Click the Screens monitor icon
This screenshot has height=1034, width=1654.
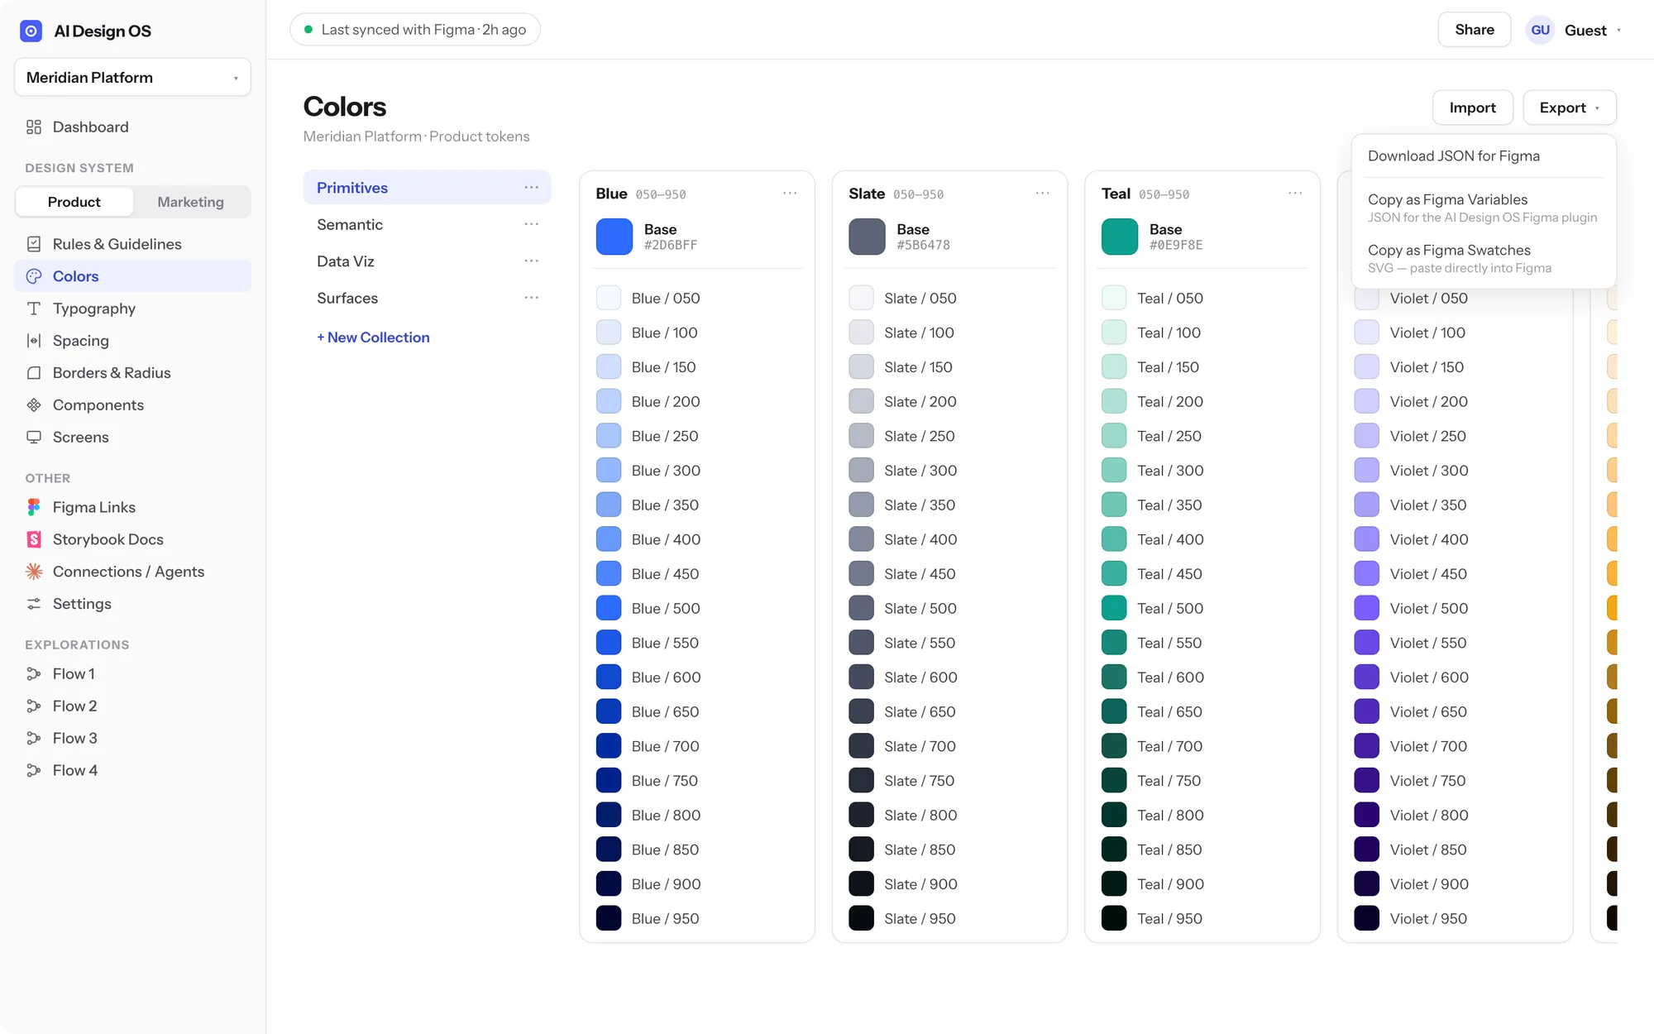(34, 437)
